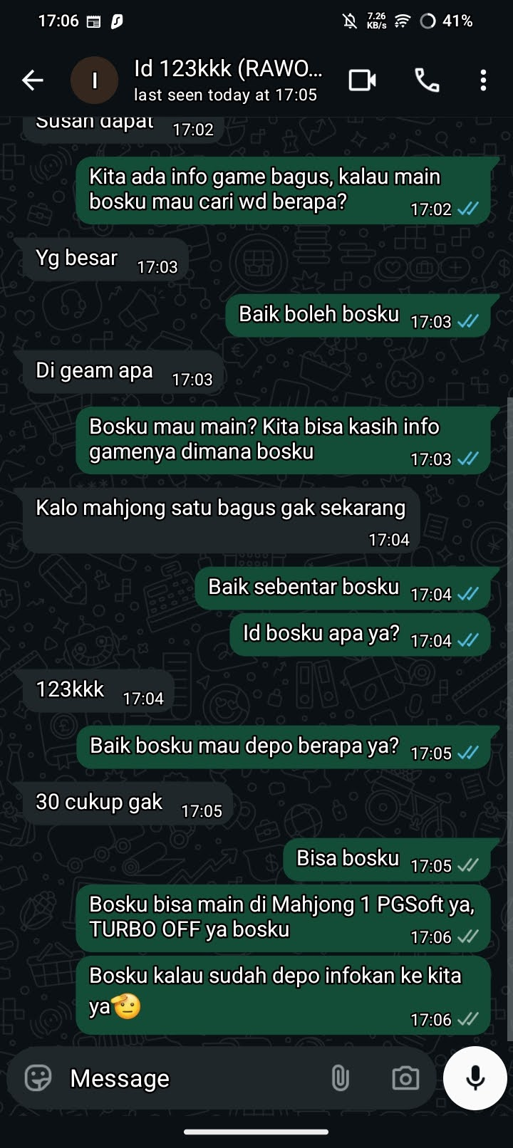Open contact profile picture avatar
Image resolution: width=513 pixels, height=1148 pixels.
click(94, 80)
